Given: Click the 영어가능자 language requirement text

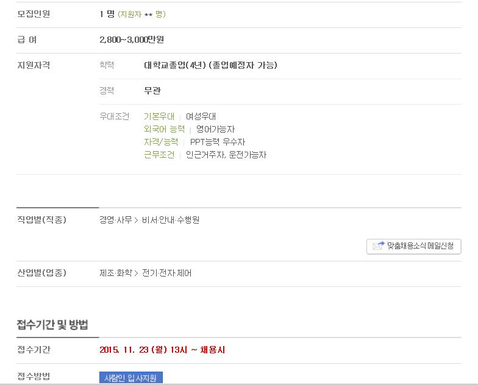Looking at the screenshot, I should [x=216, y=129].
